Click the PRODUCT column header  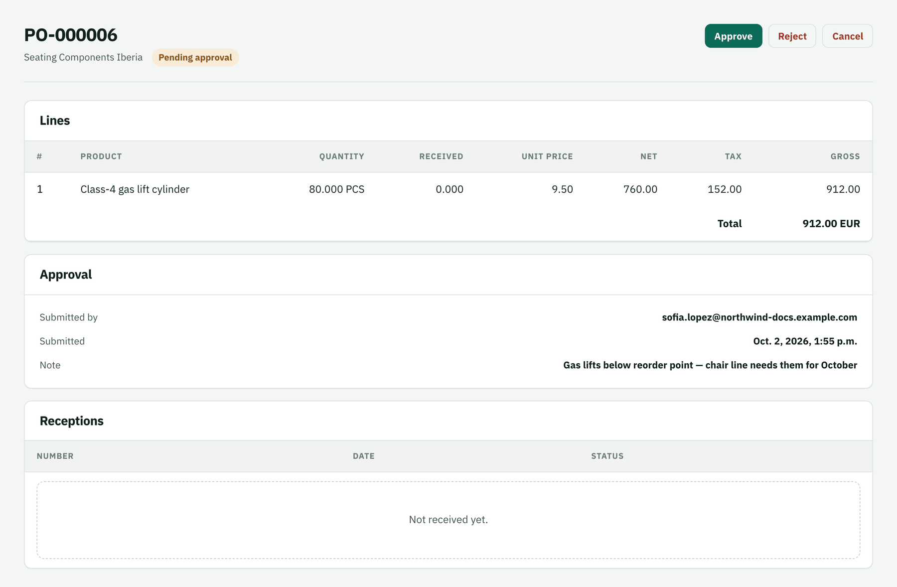(101, 156)
